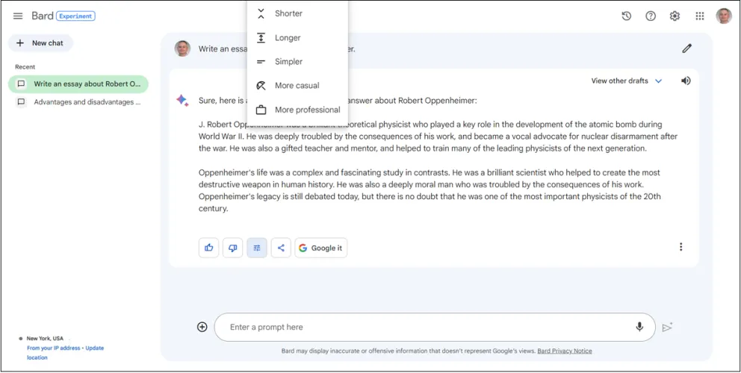Expand View other drafts dropdown

coord(627,81)
